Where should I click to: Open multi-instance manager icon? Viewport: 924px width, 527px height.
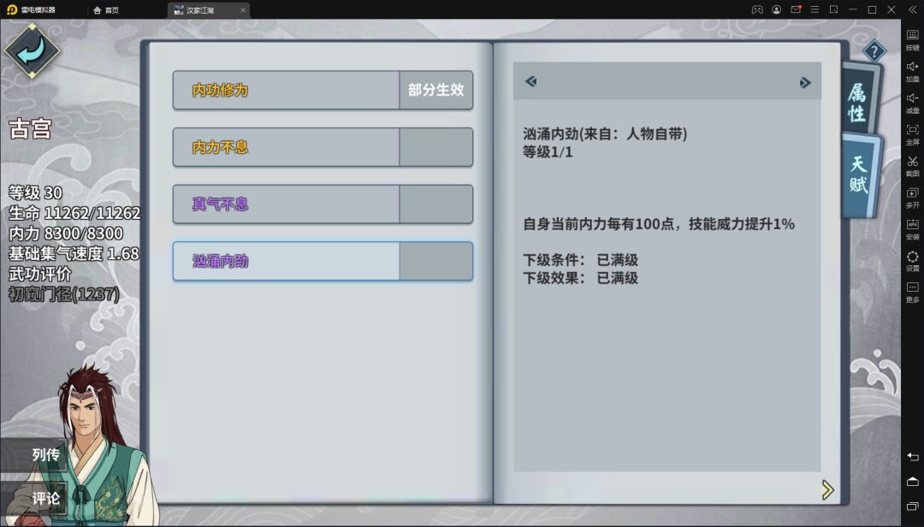click(912, 197)
